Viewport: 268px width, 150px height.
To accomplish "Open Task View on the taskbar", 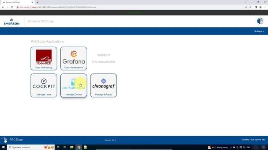I will (x=65, y=147).
